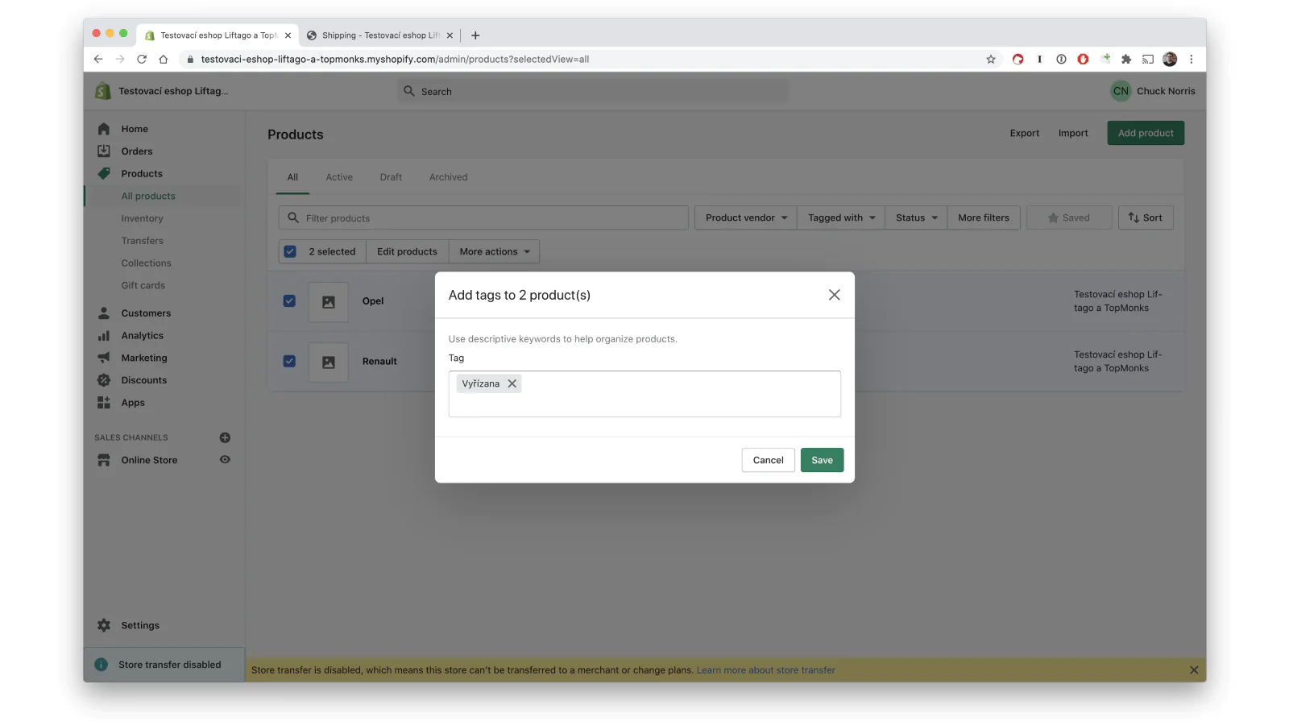Viewport: 1289px width, 725px height.
Task: Switch to the All tab
Action: 292,177
